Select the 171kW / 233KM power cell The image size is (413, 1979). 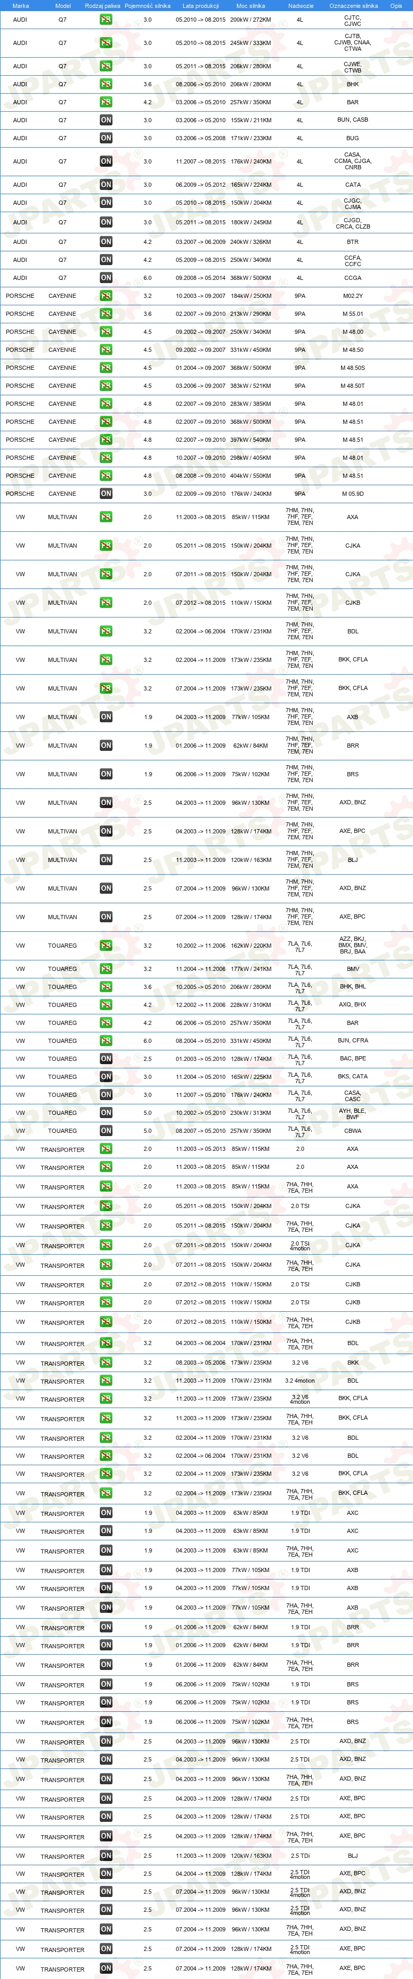(250, 138)
